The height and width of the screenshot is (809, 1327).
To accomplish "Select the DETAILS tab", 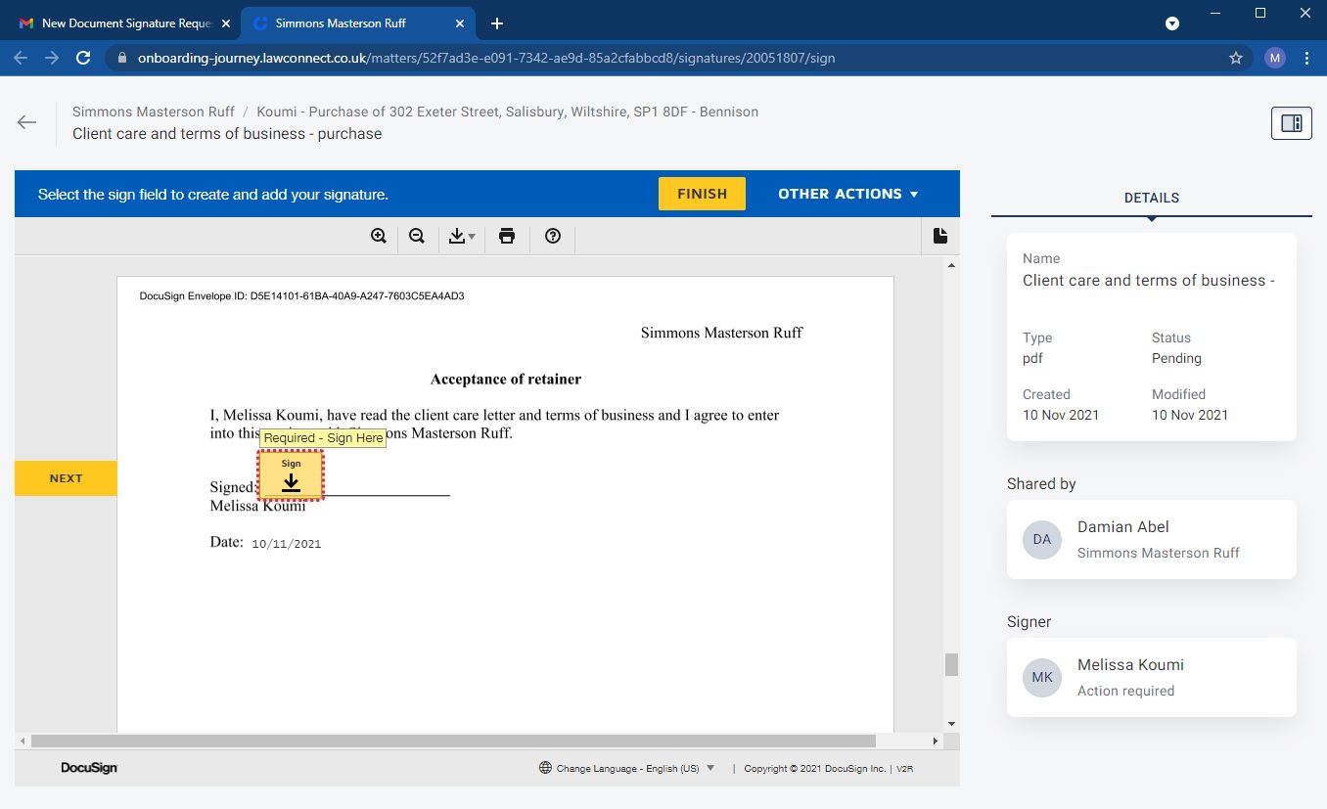I will (x=1151, y=197).
